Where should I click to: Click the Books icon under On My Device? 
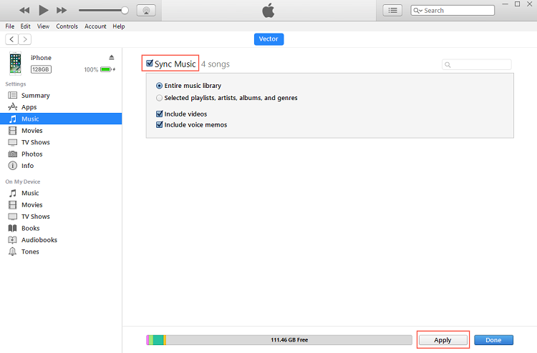coord(13,228)
